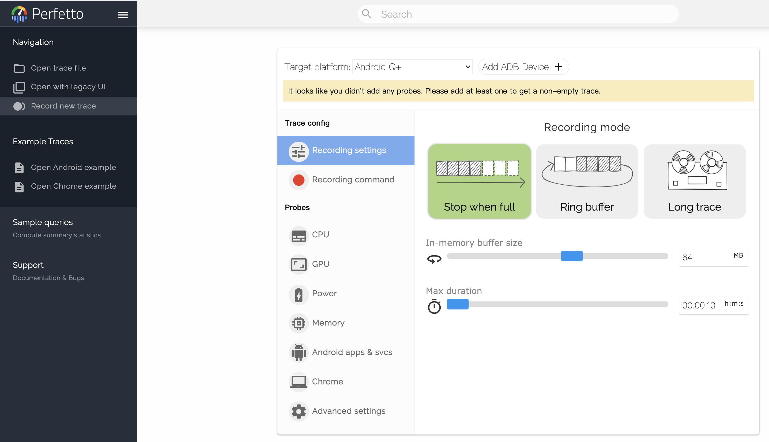Click the Advanced settings gear icon
769x442 pixels.
pyautogui.click(x=299, y=411)
